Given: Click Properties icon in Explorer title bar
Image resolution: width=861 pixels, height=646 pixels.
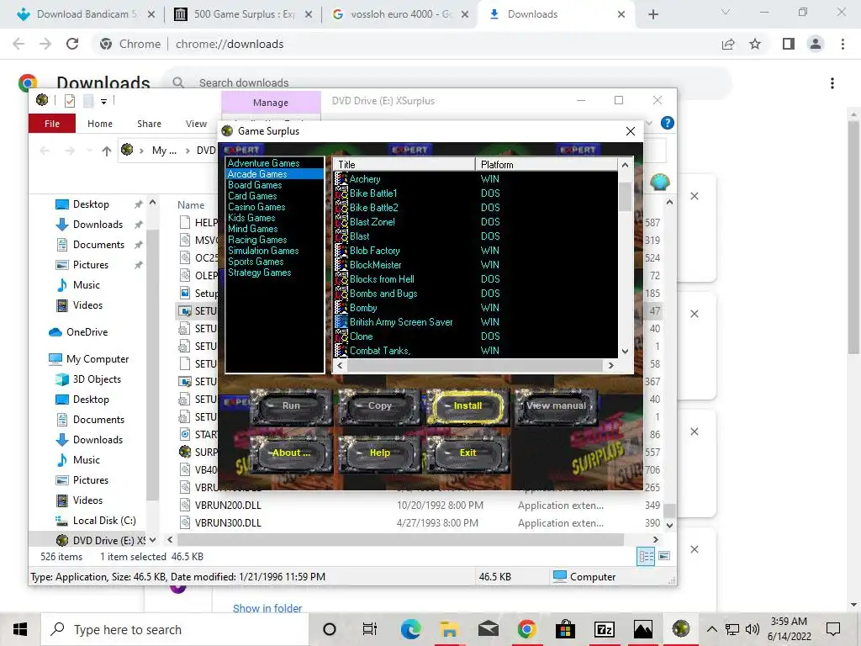Looking at the screenshot, I should click(x=70, y=101).
